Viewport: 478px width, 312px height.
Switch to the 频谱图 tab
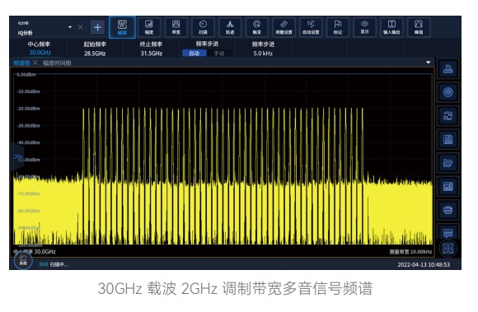tap(21, 63)
